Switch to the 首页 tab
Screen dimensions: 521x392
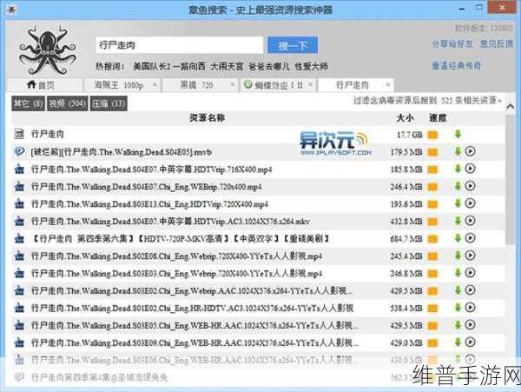pos(44,85)
